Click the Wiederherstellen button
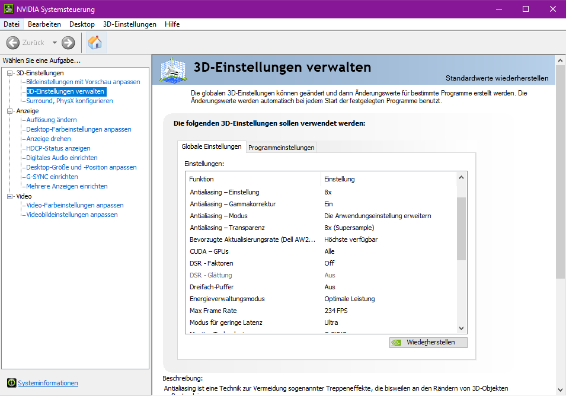This screenshot has height=396, width=566. click(428, 342)
